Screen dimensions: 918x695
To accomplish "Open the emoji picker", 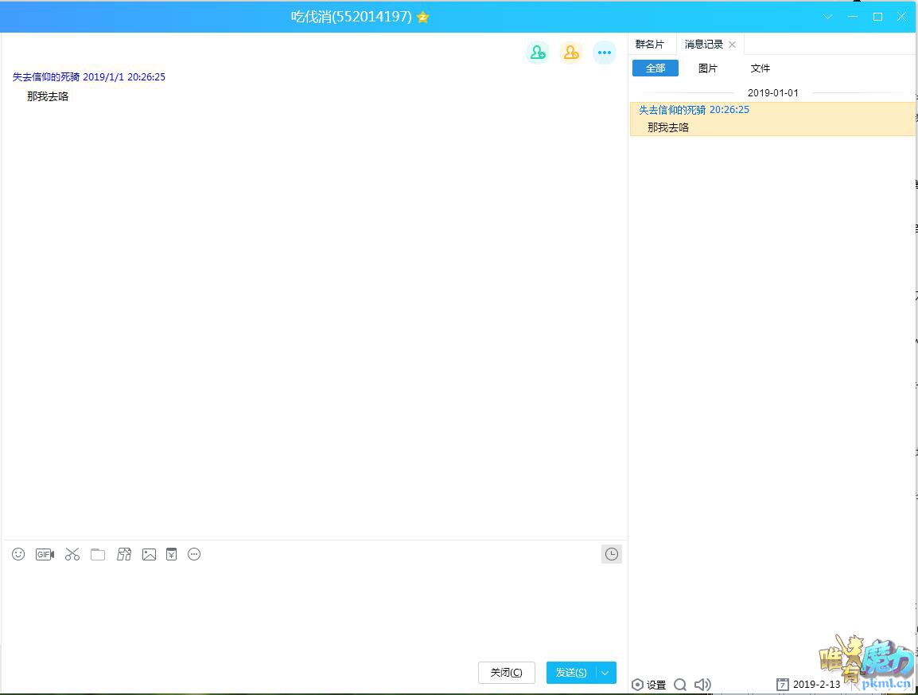I will [18, 554].
